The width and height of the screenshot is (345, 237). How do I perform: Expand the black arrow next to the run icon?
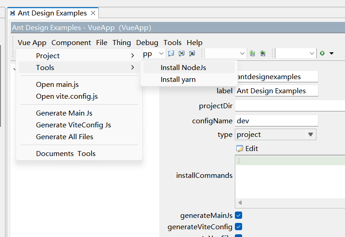[x=332, y=53]
